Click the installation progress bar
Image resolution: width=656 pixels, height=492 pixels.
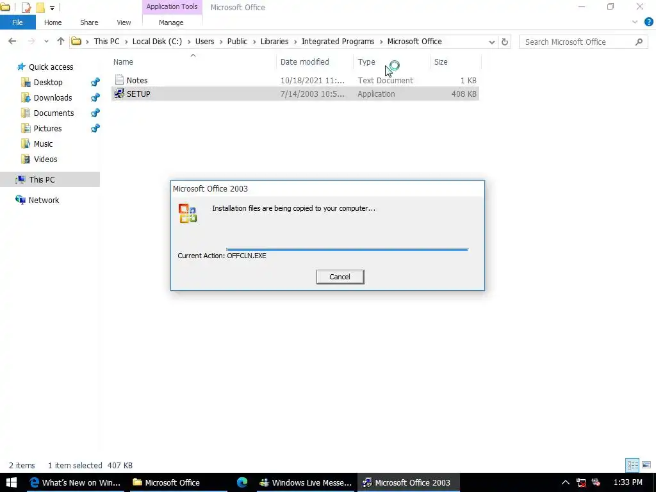(347, 250)
